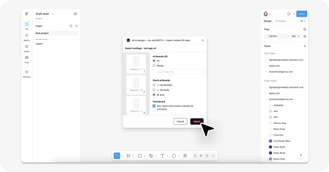The height and width of the screenshot is (172, 329).
Task: Switch to the Design tab
Action: tap(268, 21)
